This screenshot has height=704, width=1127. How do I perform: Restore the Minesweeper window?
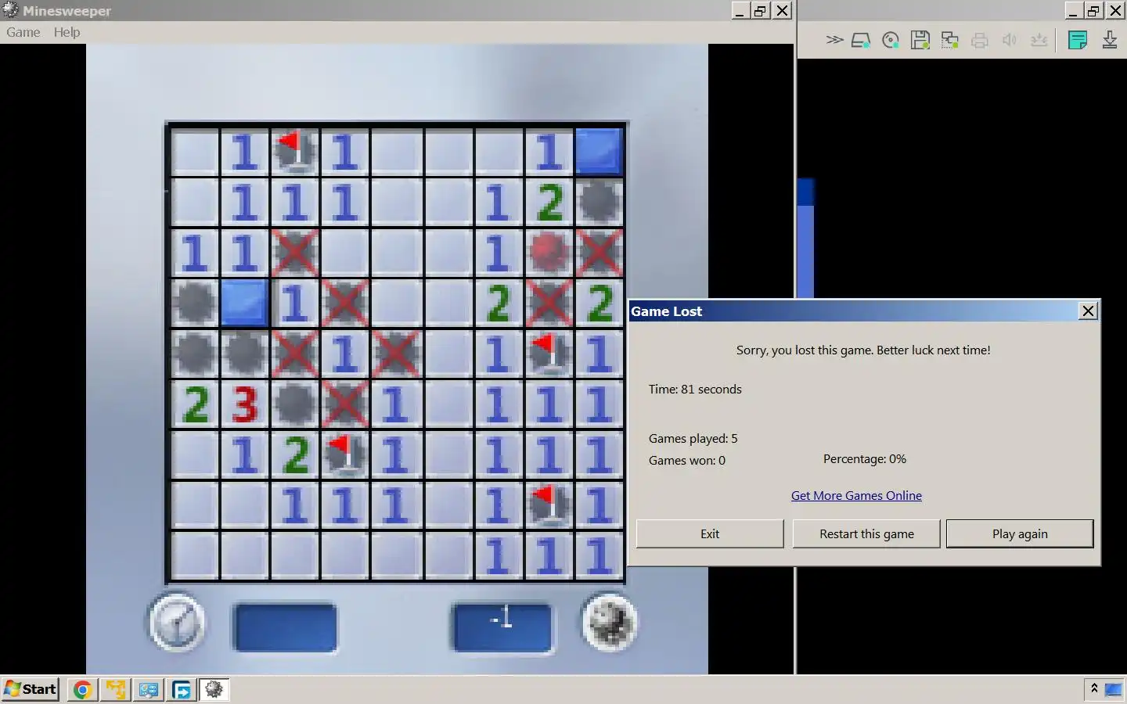760,10
